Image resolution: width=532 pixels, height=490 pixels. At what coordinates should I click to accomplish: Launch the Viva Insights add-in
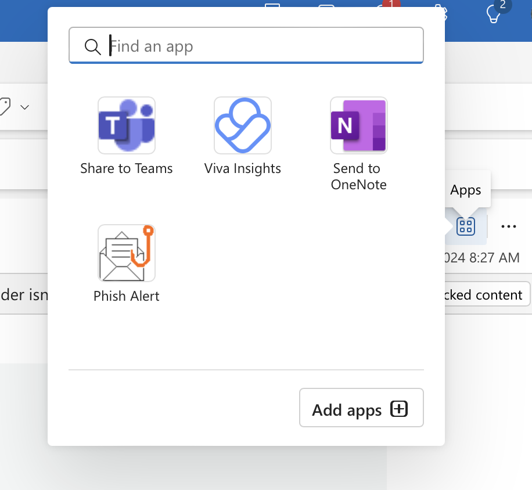pyautogui.click(x=243, y=136)
